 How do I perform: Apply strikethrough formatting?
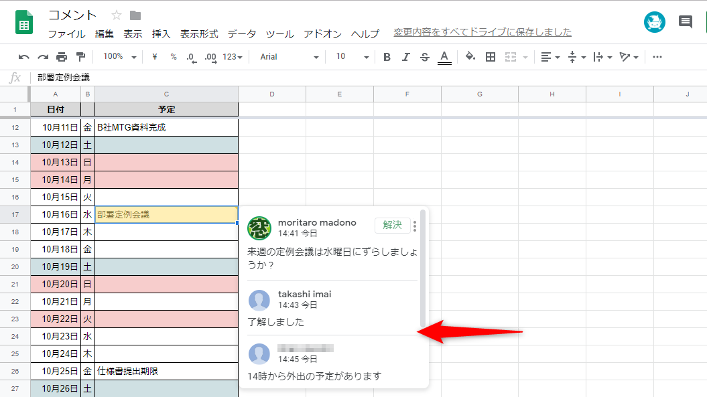(424, 57)
